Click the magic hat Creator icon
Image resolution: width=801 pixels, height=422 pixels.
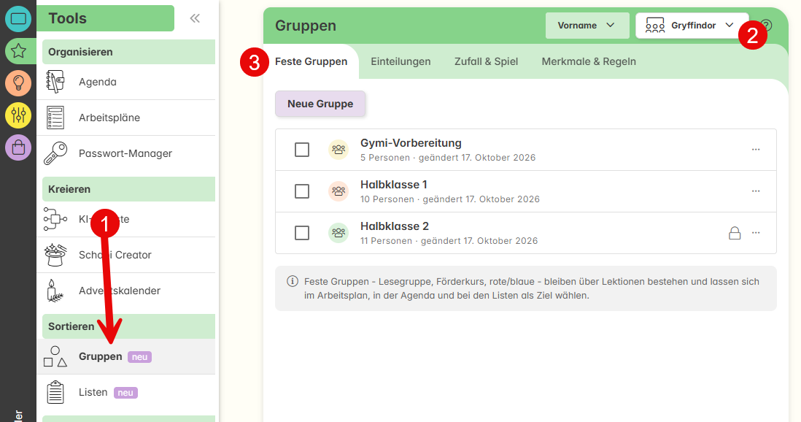coord(55,255)
